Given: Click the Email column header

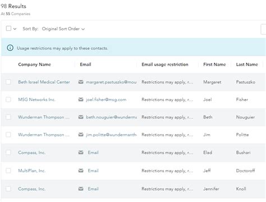Looking at the screenshot, I should [85, 65].
